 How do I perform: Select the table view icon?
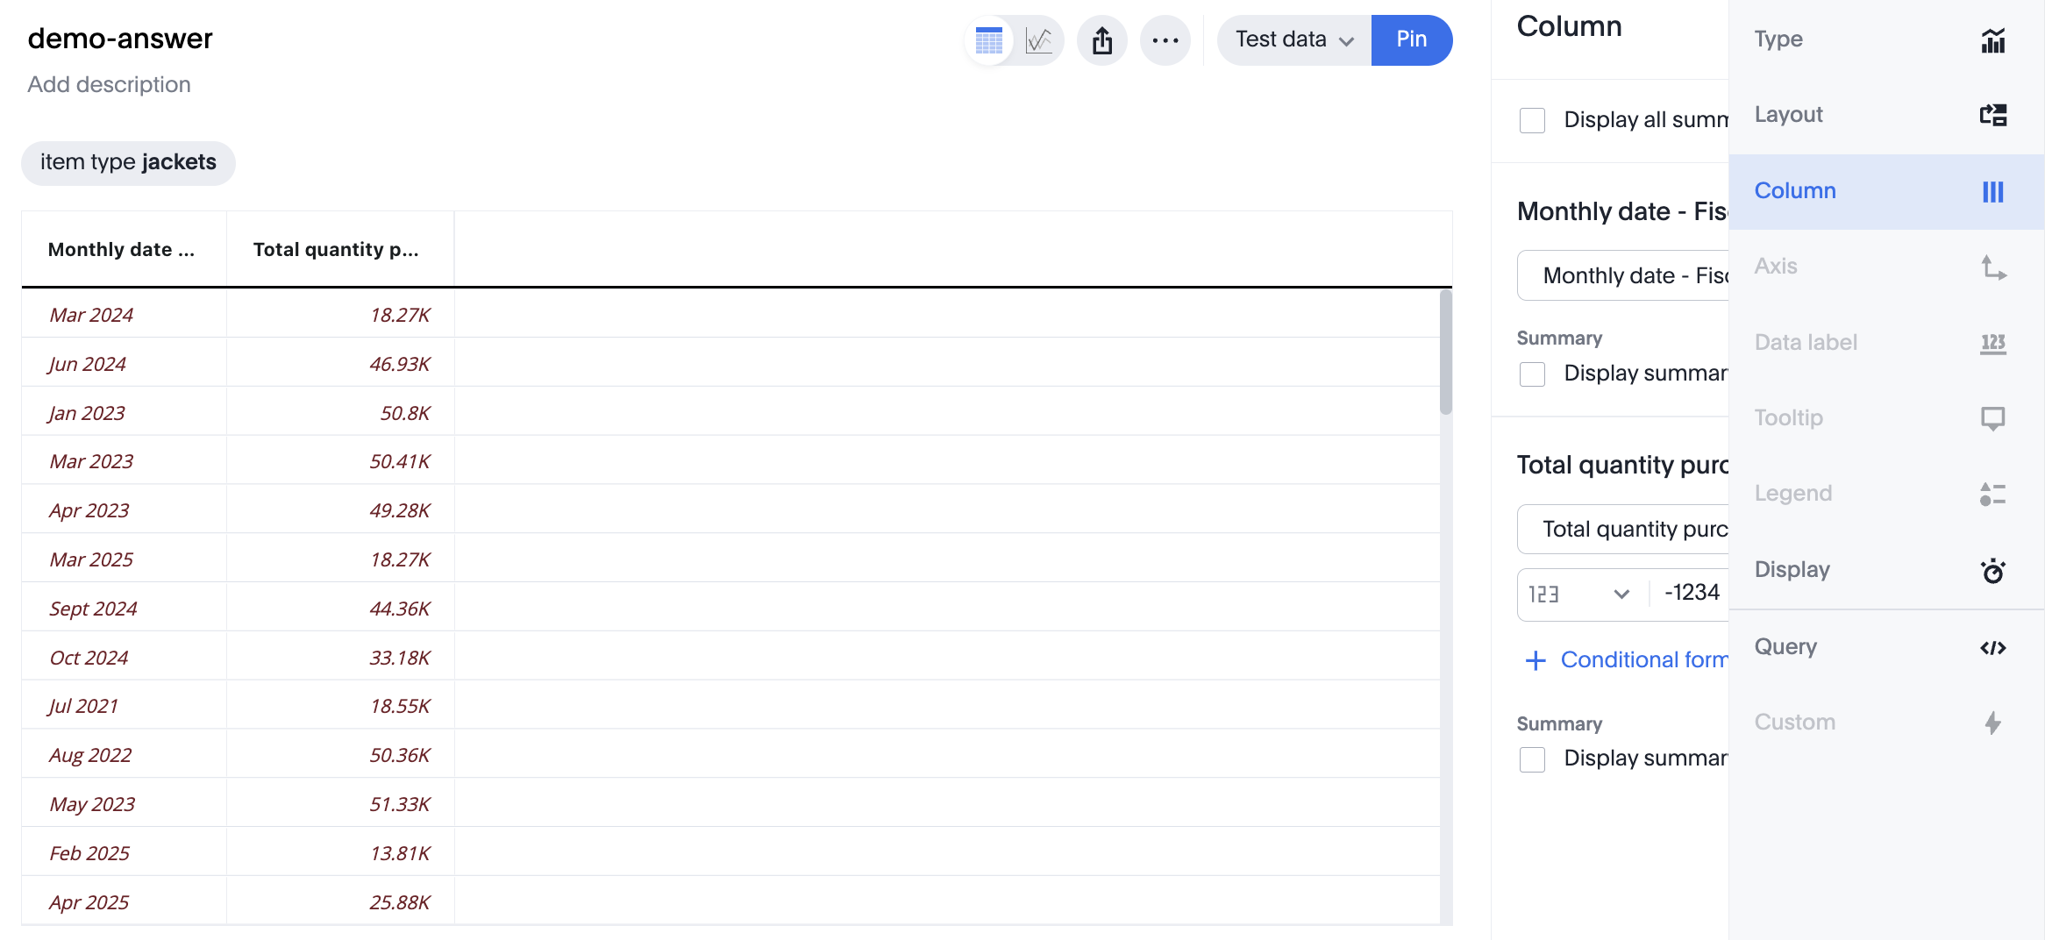pyautogui.click(x=988, y=39)
